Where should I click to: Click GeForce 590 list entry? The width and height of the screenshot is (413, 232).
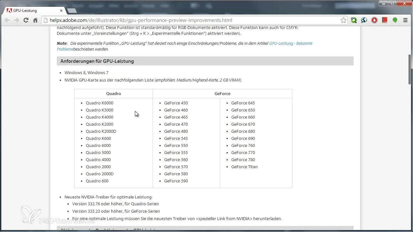[176, 181]
